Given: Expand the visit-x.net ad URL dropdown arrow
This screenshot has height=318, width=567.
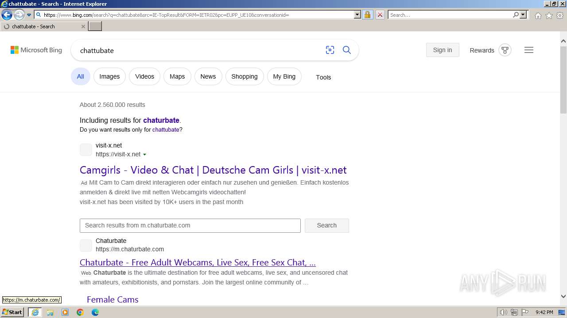Looking at the screenshot, I should (x=145, y=155).
